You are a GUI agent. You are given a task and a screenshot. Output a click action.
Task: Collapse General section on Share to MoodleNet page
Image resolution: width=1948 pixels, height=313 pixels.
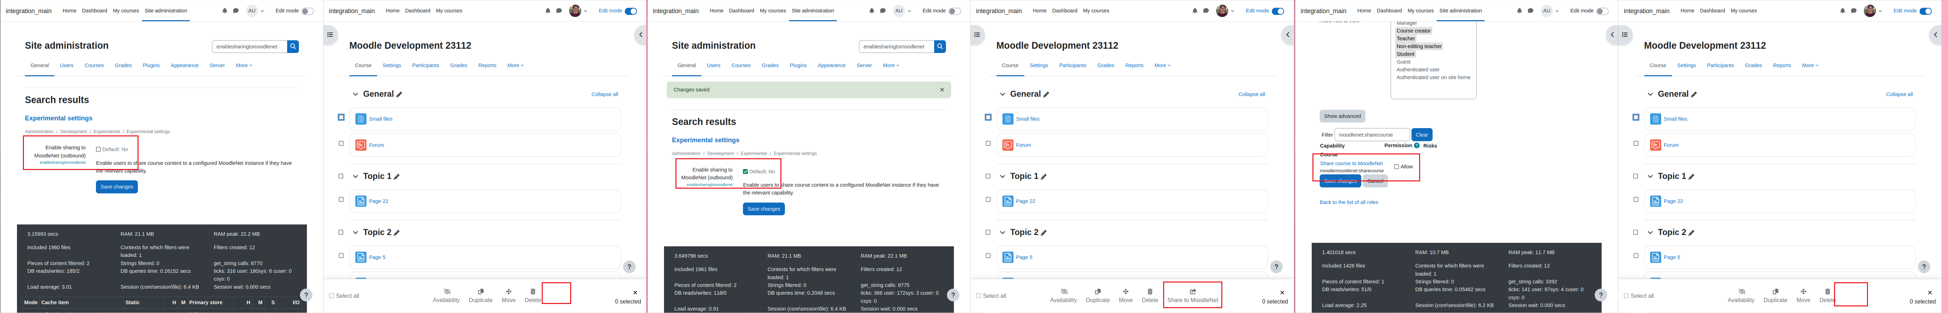[x=1003, y=95]
